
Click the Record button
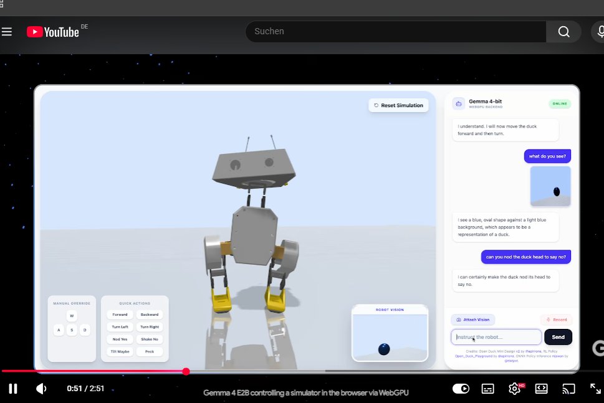[556, 320]
